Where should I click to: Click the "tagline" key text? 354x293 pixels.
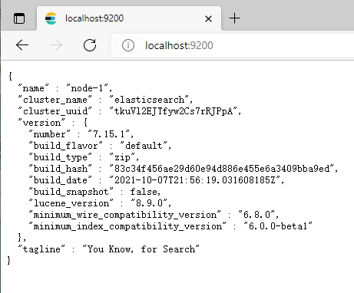coord(41,249)
